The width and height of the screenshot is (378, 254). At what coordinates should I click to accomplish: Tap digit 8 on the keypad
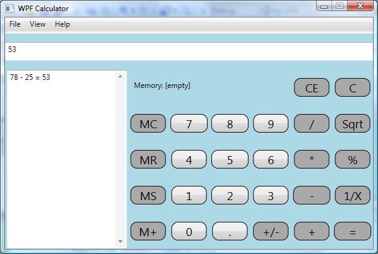pos(230,123)
